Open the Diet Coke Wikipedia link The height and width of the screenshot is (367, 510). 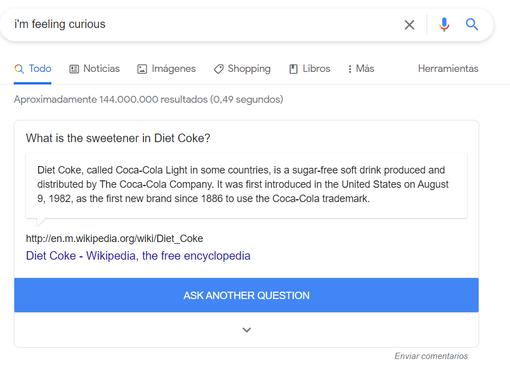pyautogui.click(x=138, y=256)
